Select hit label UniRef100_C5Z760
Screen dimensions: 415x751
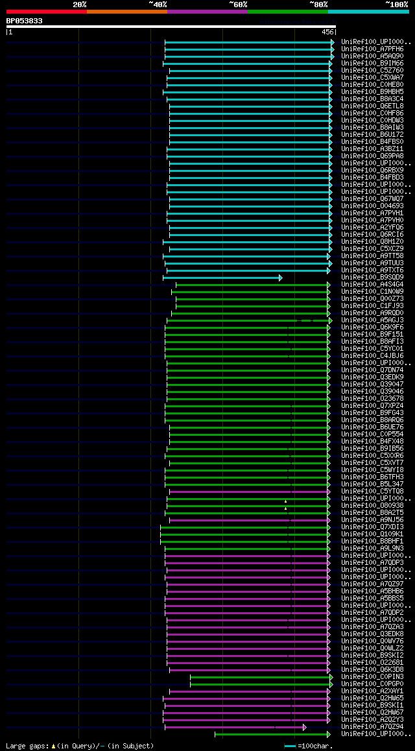click(x=372, y=71)
